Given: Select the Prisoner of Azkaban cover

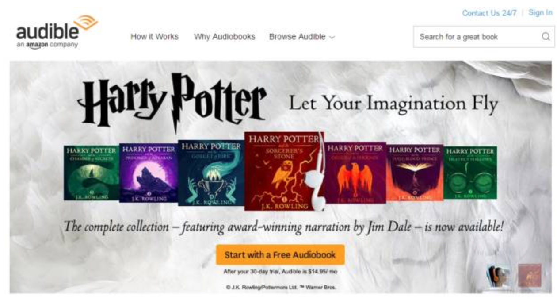Looking at the screenshot, I should pos(149,173).
